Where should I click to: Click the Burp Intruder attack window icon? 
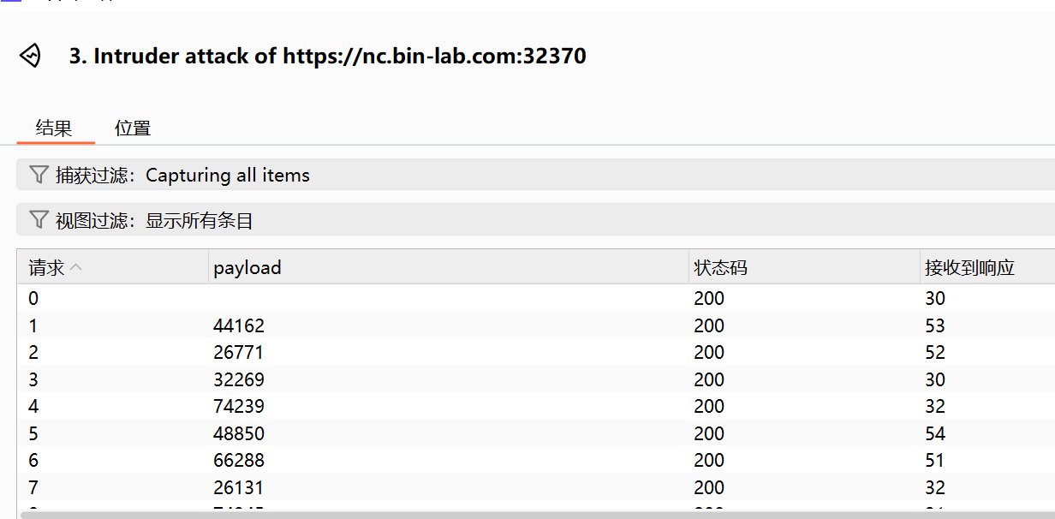click(x=31, y=56)
